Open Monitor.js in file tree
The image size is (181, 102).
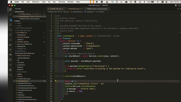click(21, 95)
